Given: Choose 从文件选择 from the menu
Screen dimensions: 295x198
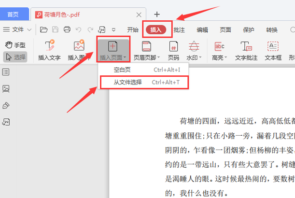Looking at the screenshot, I should coord(128,82).
